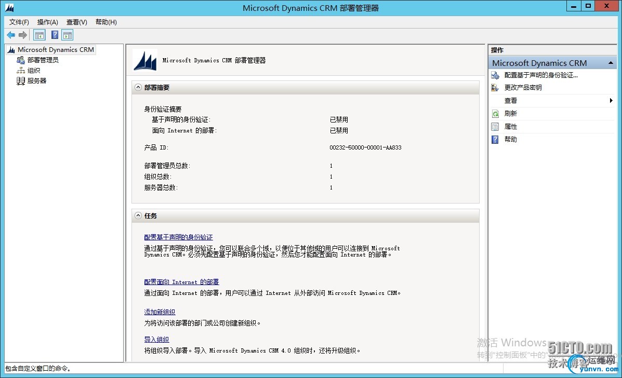Open the 配置基于声明的身份验证 task link
This screenshot has height=378, width=622.
tap(179, 237)
